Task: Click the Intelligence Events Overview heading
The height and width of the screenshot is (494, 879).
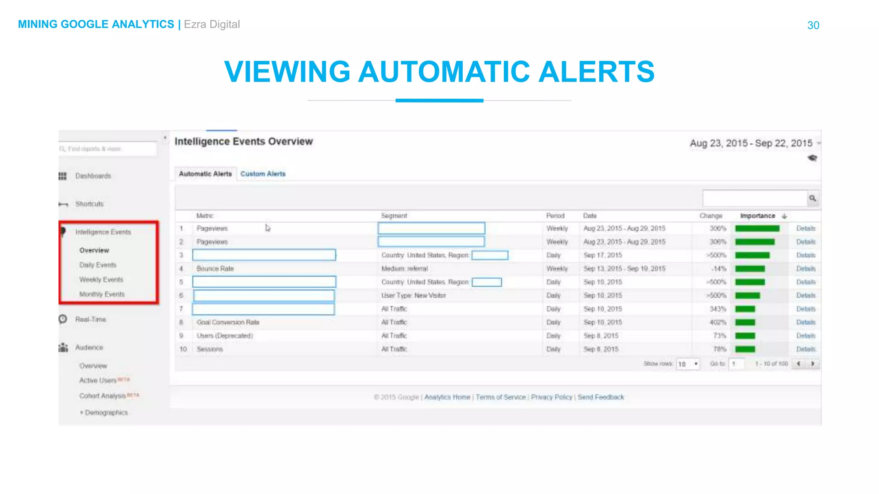Action: (244, 142)
